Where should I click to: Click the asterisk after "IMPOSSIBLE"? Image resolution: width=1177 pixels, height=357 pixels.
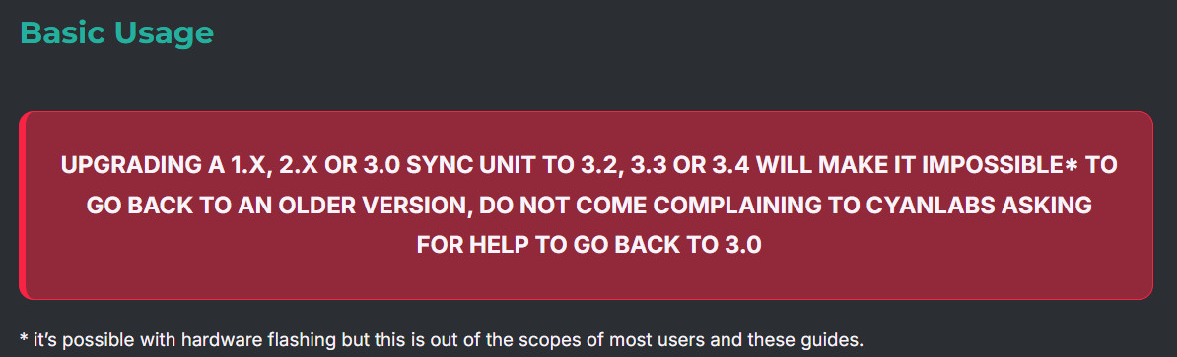1072,166
